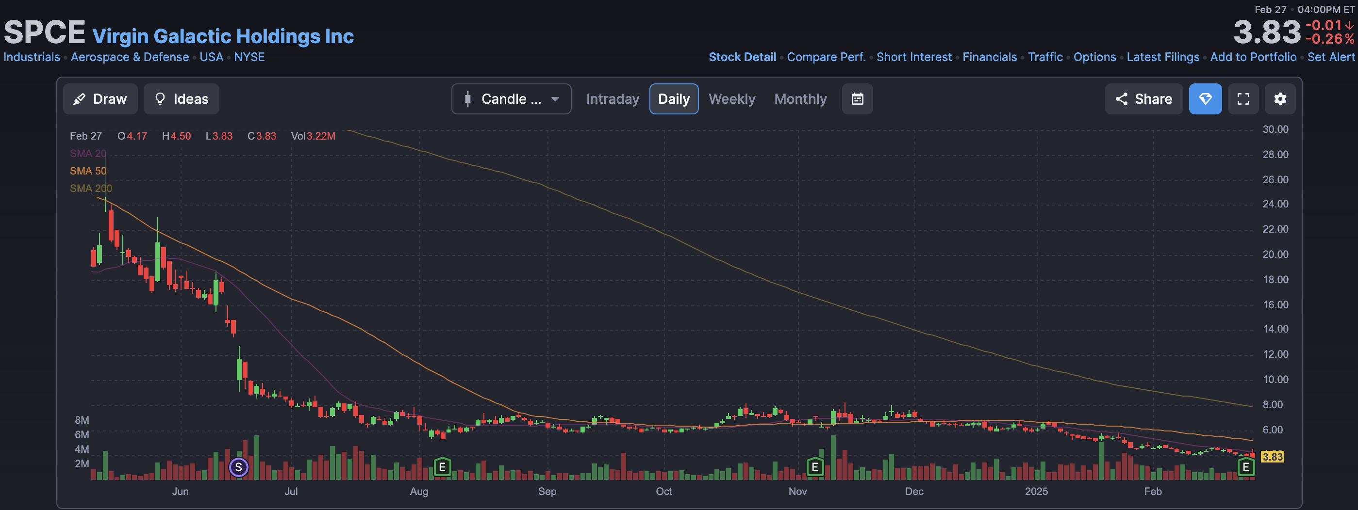Click the SPCE ticker symbol
The width and height of the screenshot is (1358, 510).
(44, 32)
